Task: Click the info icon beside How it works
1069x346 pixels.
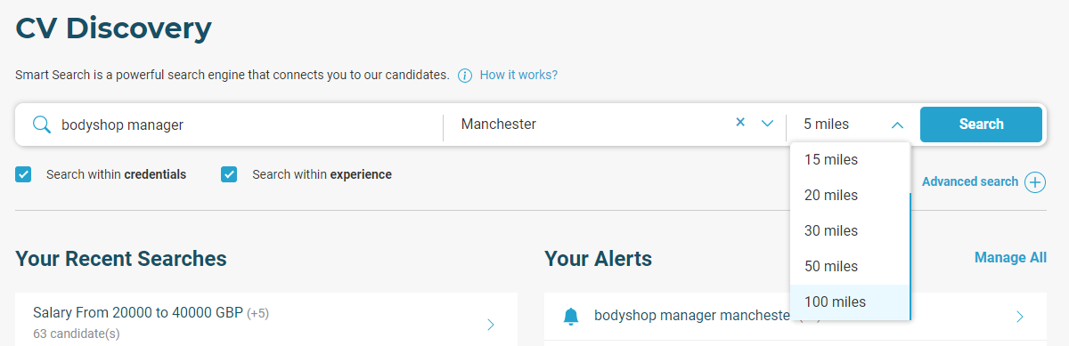Action: [465, 76]
